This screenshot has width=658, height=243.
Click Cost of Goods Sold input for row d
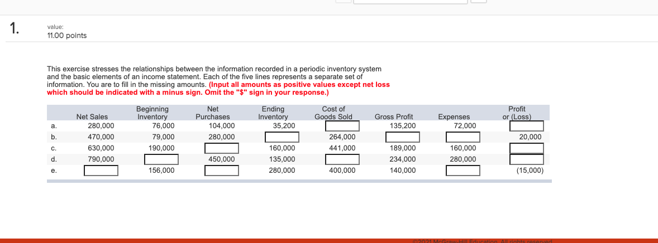point(342,159)
